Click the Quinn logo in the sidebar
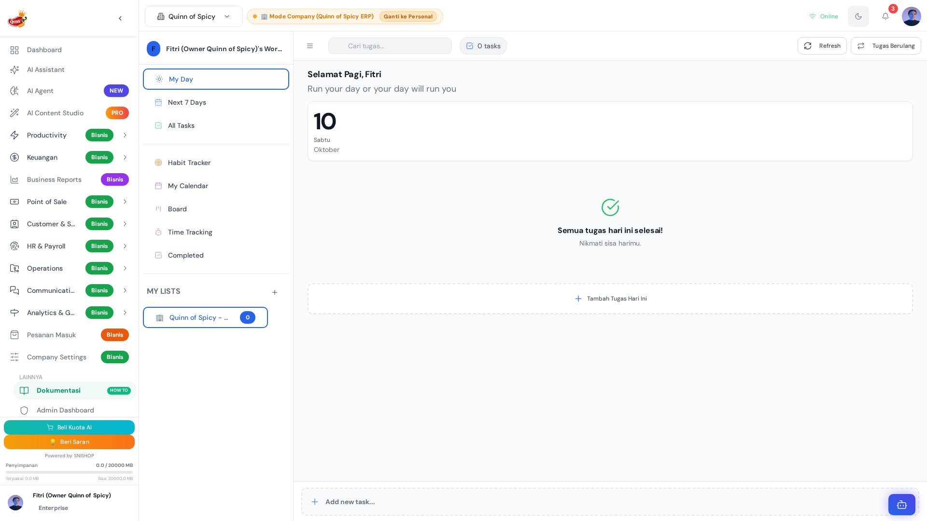Screen dimensions: 927x521 pyautogui.click(x=17, y=18)
